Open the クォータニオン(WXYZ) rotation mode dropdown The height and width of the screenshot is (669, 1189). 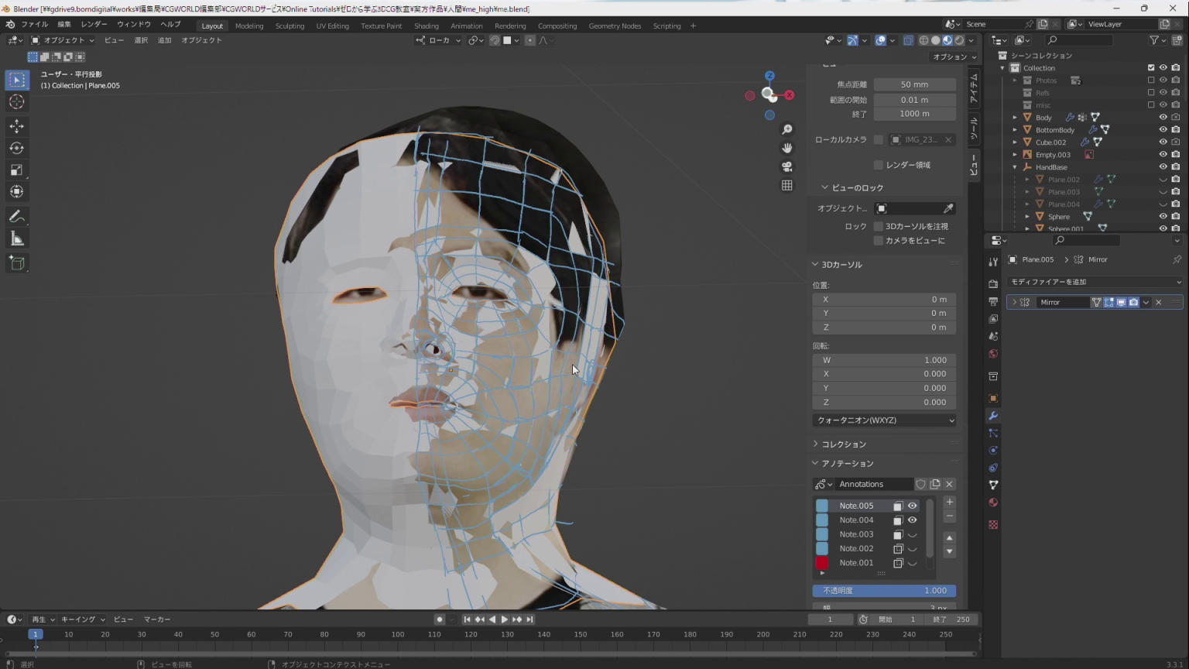(x=884, y=420)
